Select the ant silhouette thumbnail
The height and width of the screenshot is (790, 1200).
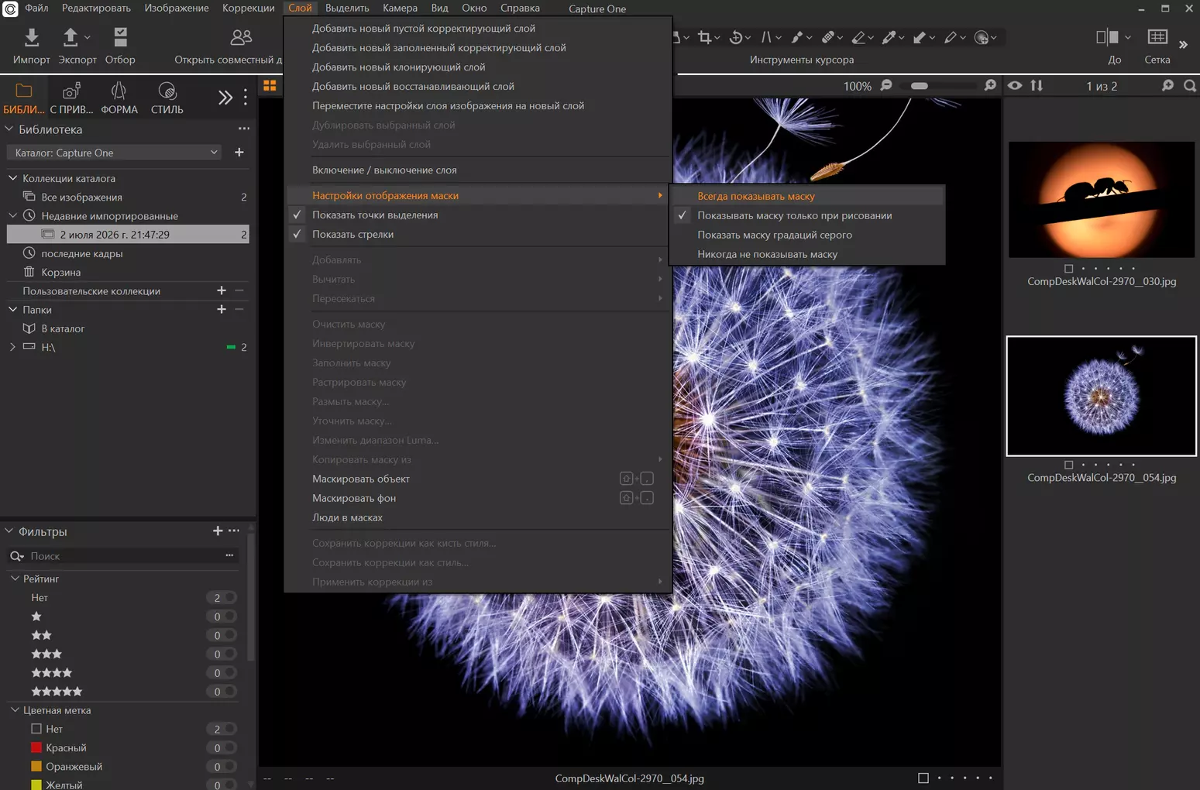tap(1101, 200)
